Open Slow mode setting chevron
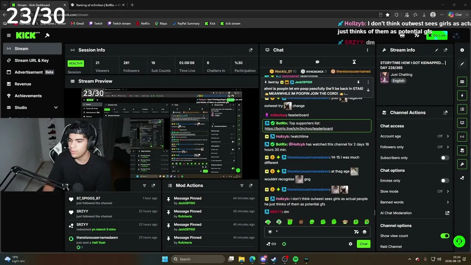The image size is (471, 265). tap(448, 191)
